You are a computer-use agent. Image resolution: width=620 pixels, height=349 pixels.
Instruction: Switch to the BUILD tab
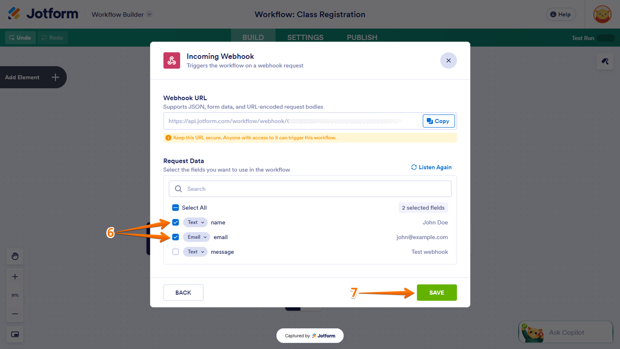point(253,37)
